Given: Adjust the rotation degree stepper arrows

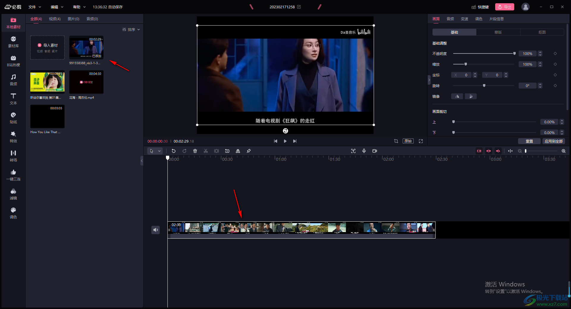Looking at the screenshot, I should 540,86.
